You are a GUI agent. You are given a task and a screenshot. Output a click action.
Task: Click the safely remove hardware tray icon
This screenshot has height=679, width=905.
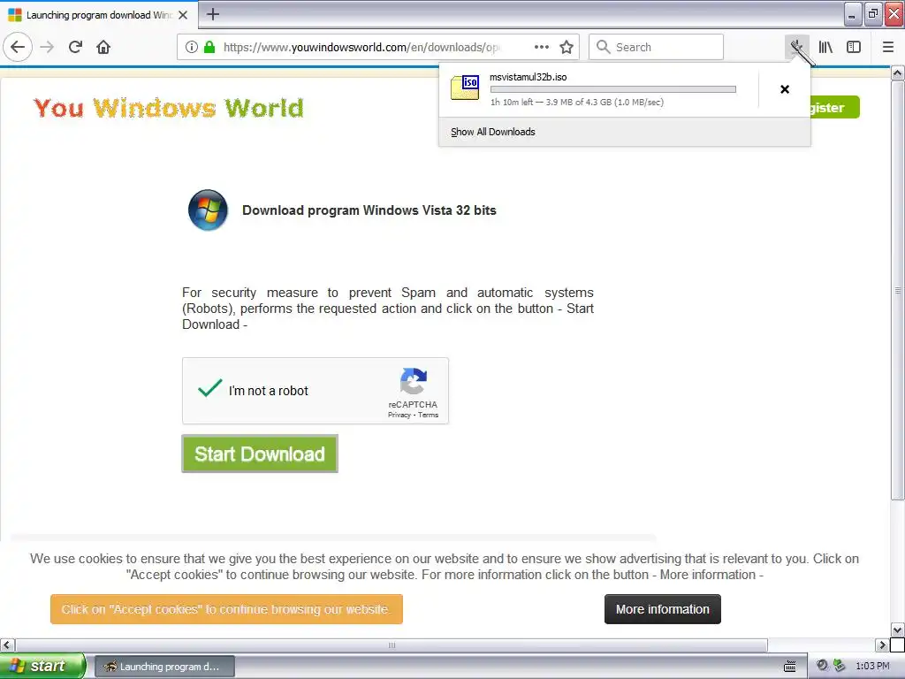tap(840, 666)
